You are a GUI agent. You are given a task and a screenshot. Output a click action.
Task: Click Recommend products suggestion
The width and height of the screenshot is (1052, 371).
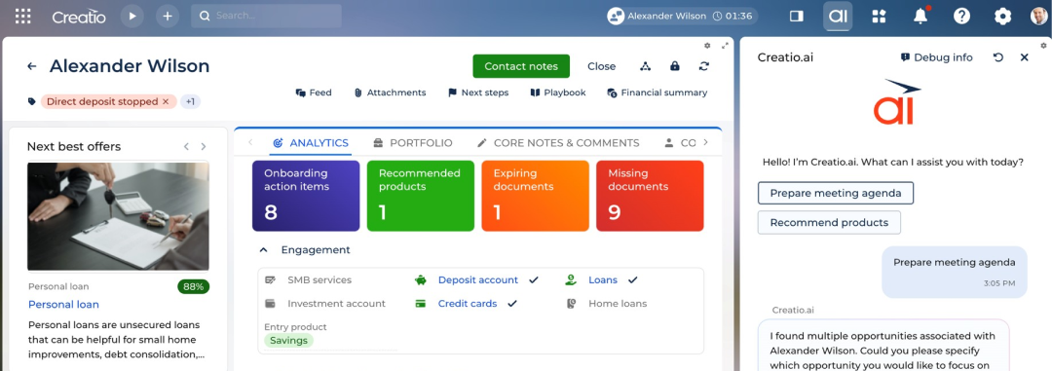point(829,223)
